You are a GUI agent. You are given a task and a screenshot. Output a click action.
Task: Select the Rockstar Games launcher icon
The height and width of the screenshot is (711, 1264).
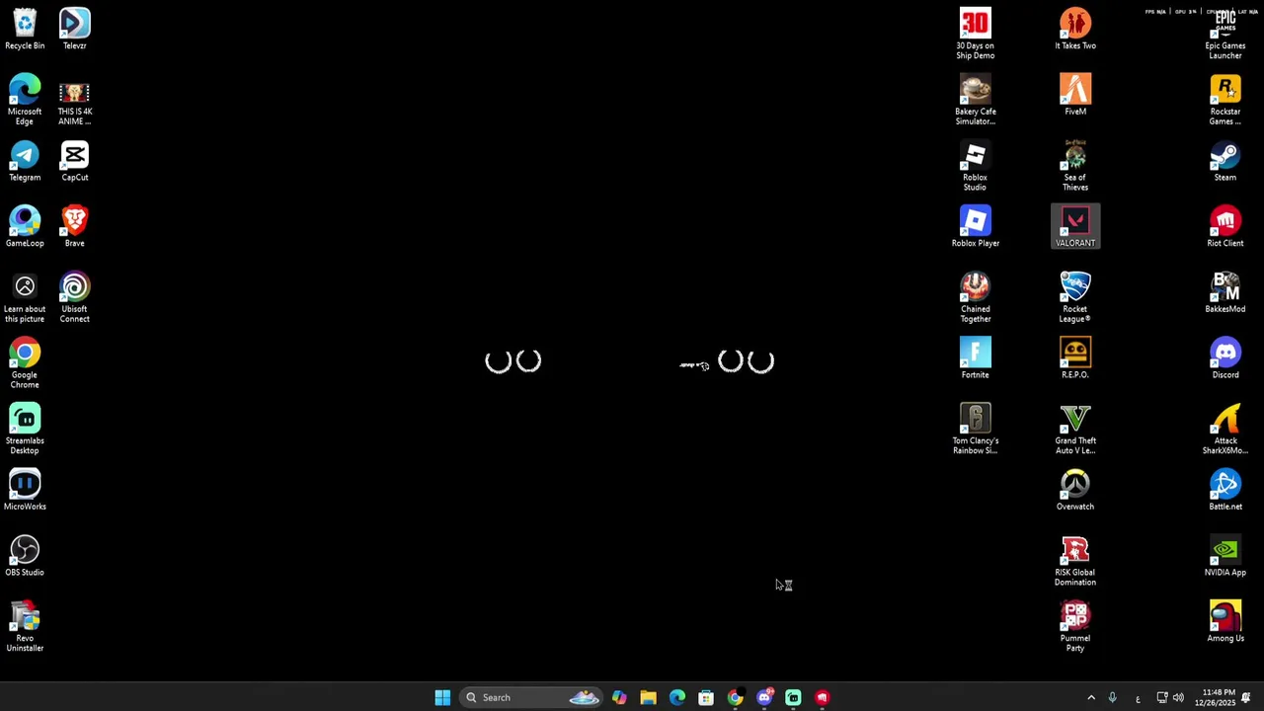coord(1225,100)
